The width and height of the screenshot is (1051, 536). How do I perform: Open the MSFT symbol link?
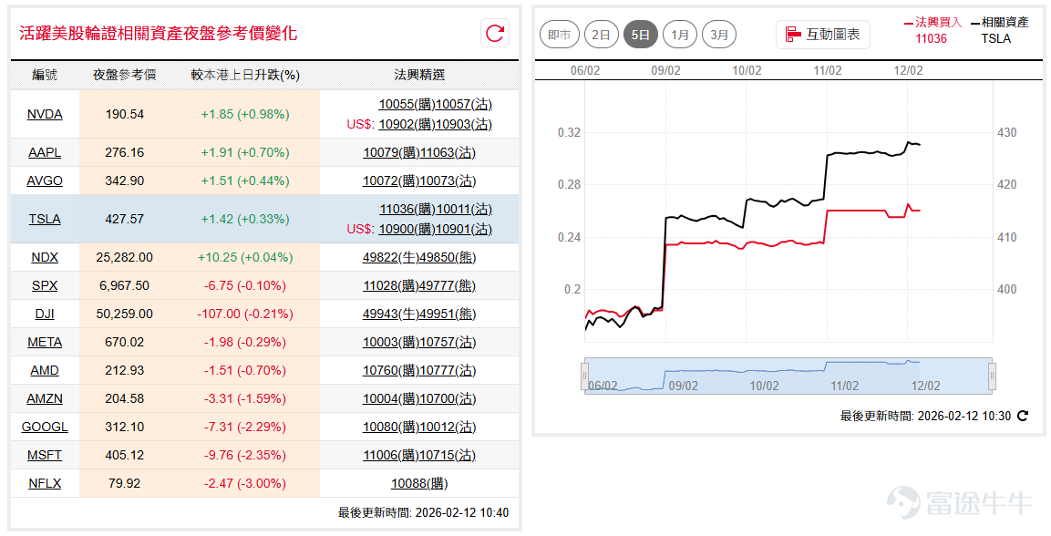45,455
